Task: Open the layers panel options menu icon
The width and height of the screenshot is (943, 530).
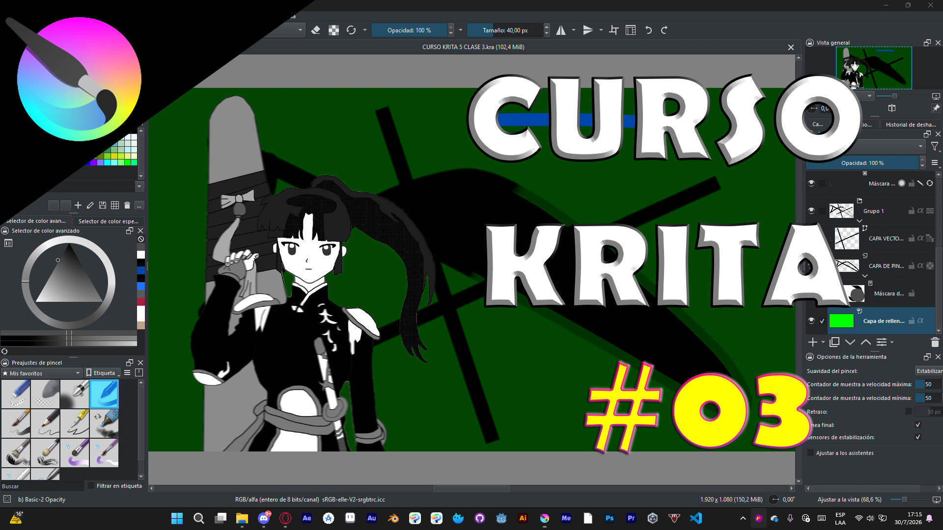Action: point(935,163)
